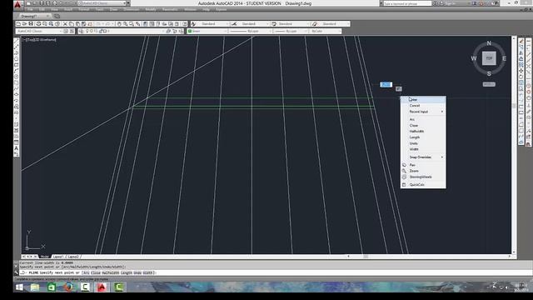Click the Zoom Window icon in Standard toolbar
Screen dimensions: 533x300
coord(132,24)
